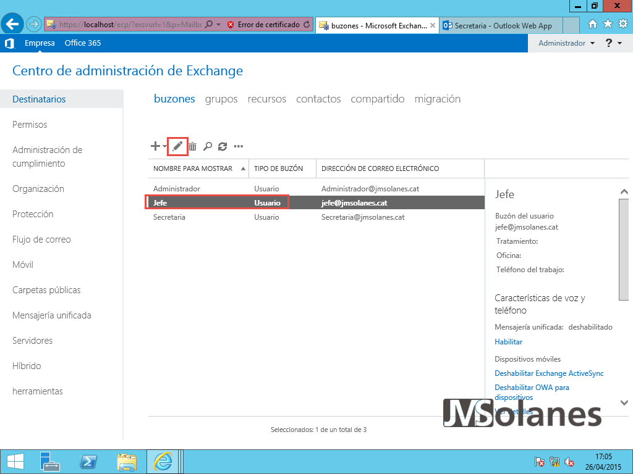The height and width of the screenshot is (474, 633).
Task: Open Organización in the left navigation
Action: [x=38, y=189]
